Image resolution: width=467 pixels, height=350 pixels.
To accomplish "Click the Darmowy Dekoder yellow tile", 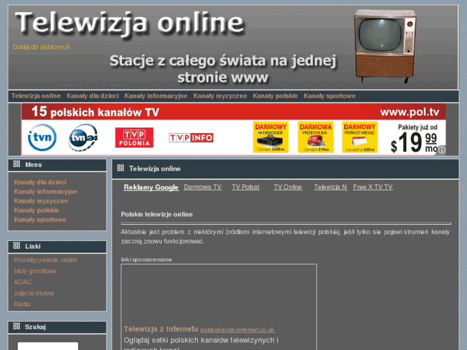I will tap(270, 137).
